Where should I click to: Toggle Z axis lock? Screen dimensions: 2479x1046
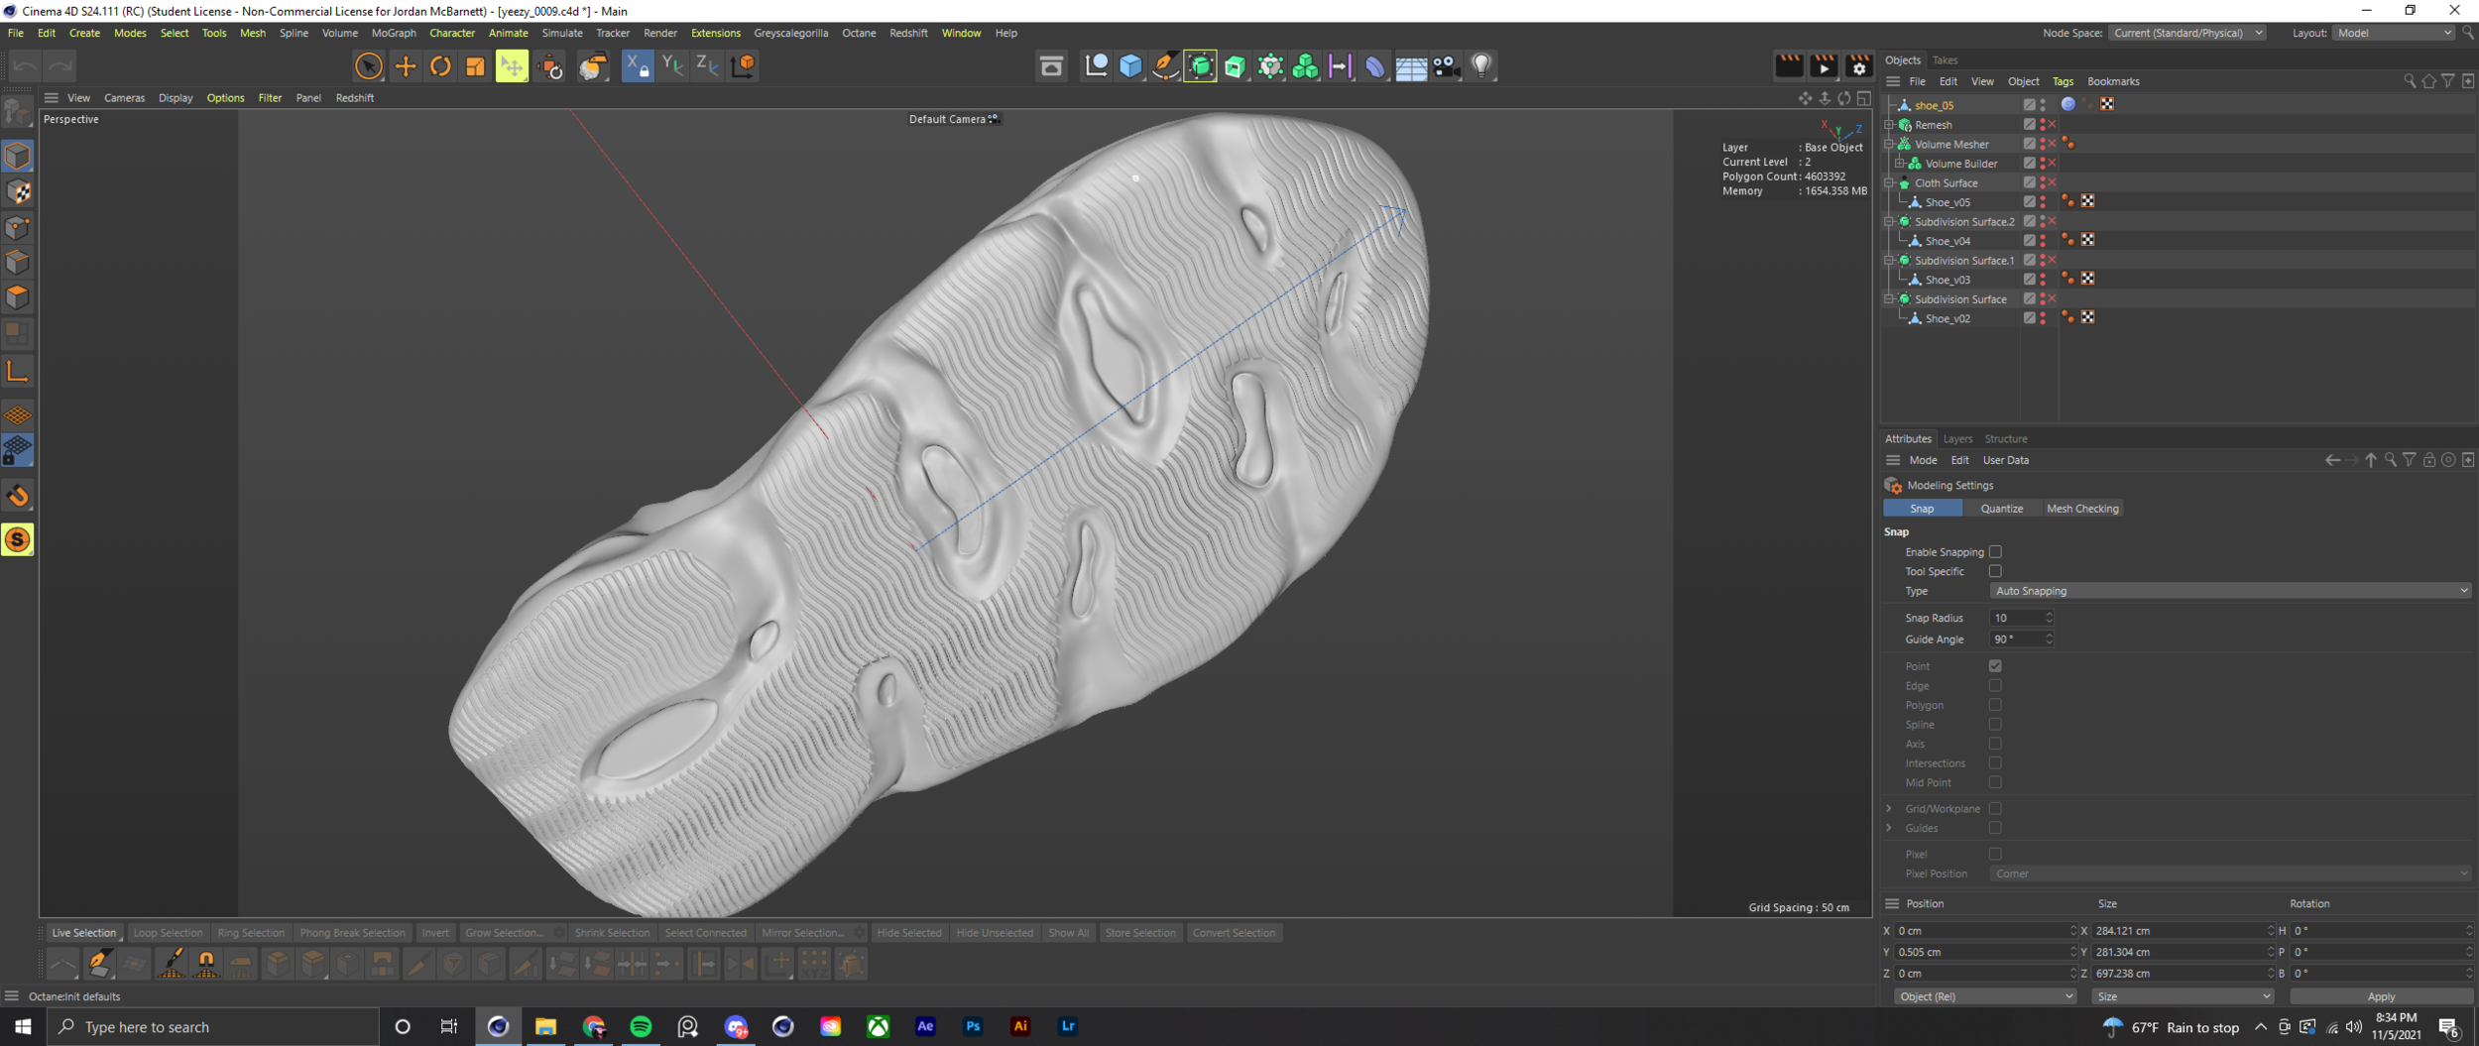tap(707, 66)
